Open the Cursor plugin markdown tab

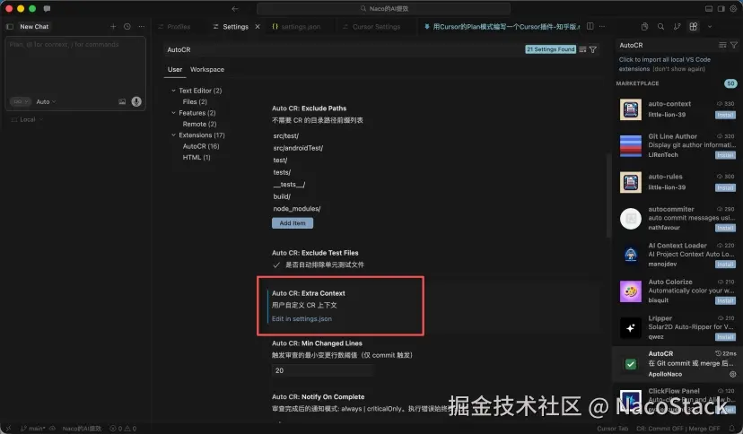click(x=502, y=27)
